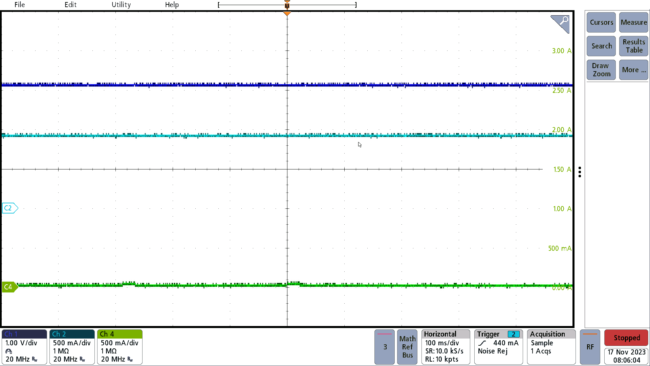Click the Ch 4 bandwidth limit icon
The image size is (650, 366).
point(130,360)
